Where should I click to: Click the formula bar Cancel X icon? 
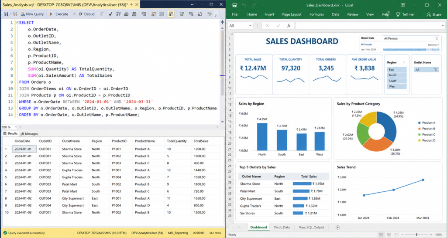pyautogui.click(x=267, y=26)
